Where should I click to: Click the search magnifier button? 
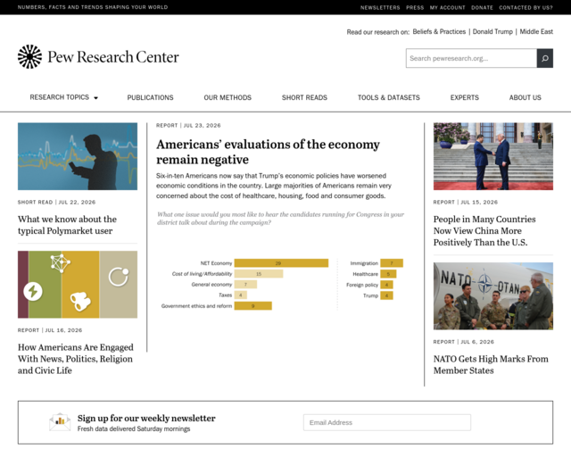[545, 58]
